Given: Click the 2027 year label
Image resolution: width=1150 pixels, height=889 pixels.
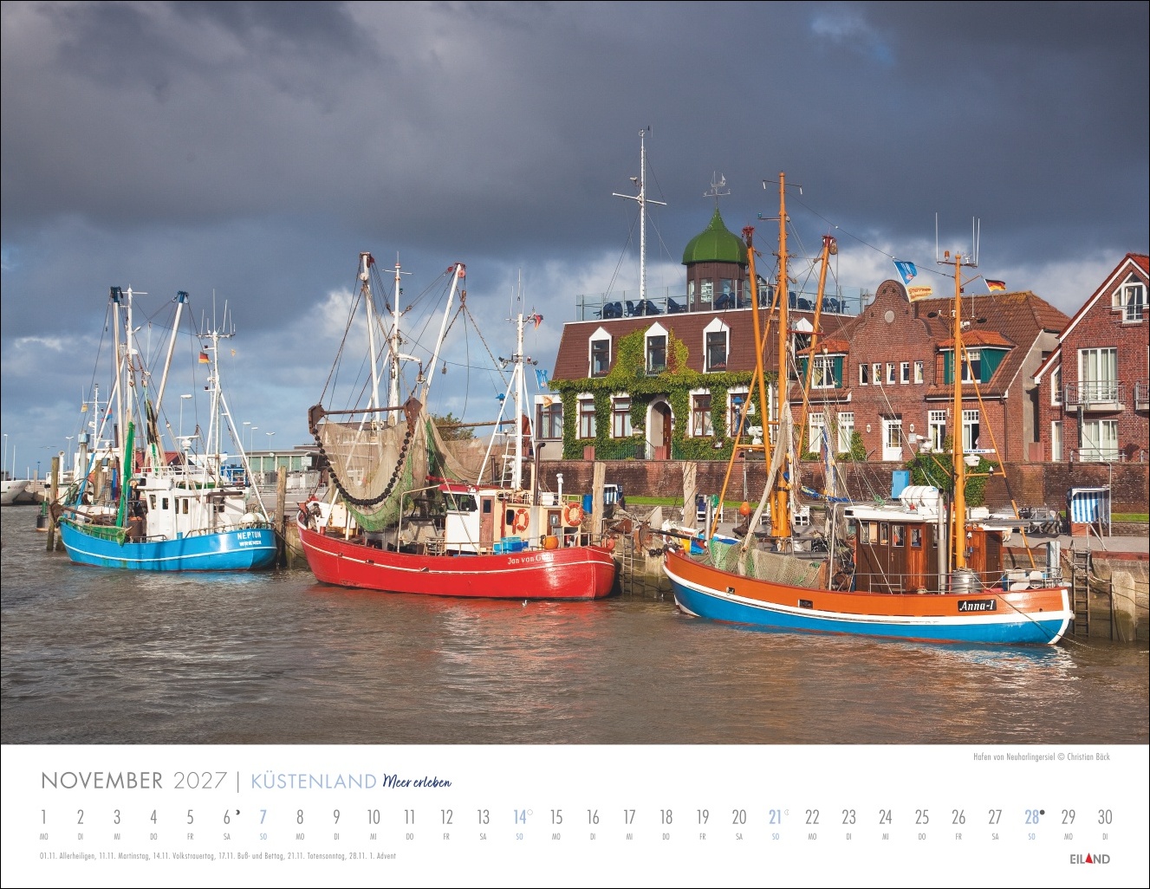Looking at the screenshot, I should click(x=199, y=781).
